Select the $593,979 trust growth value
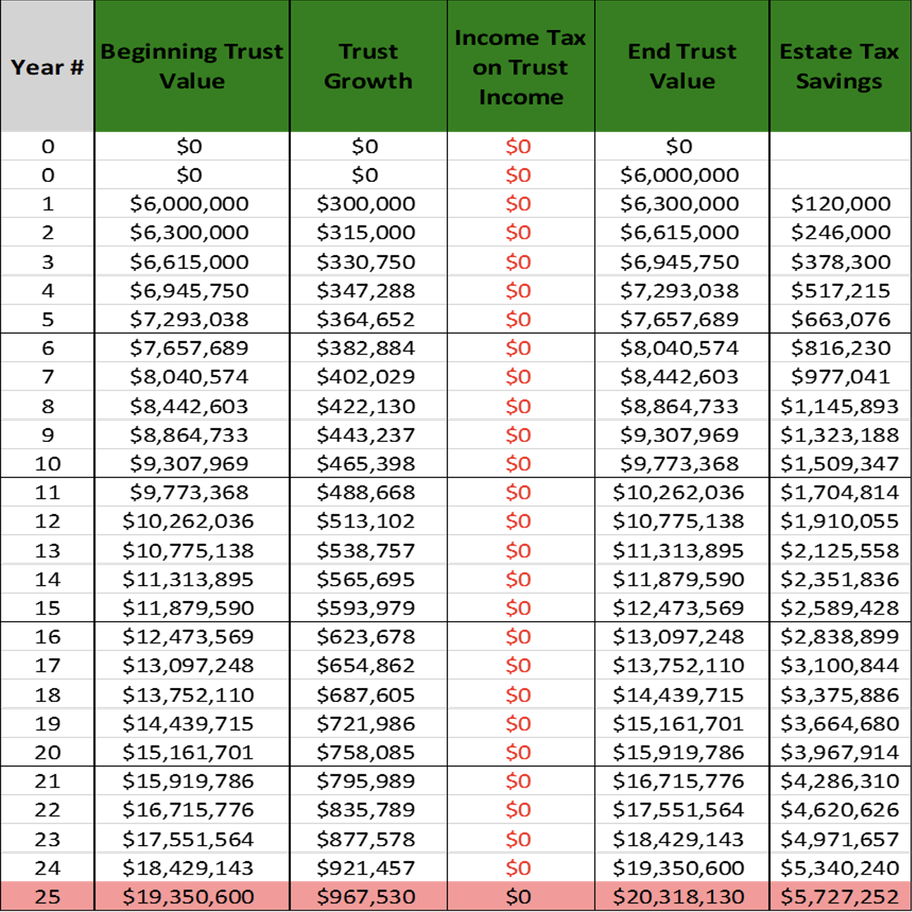 [x=366, y=608]
